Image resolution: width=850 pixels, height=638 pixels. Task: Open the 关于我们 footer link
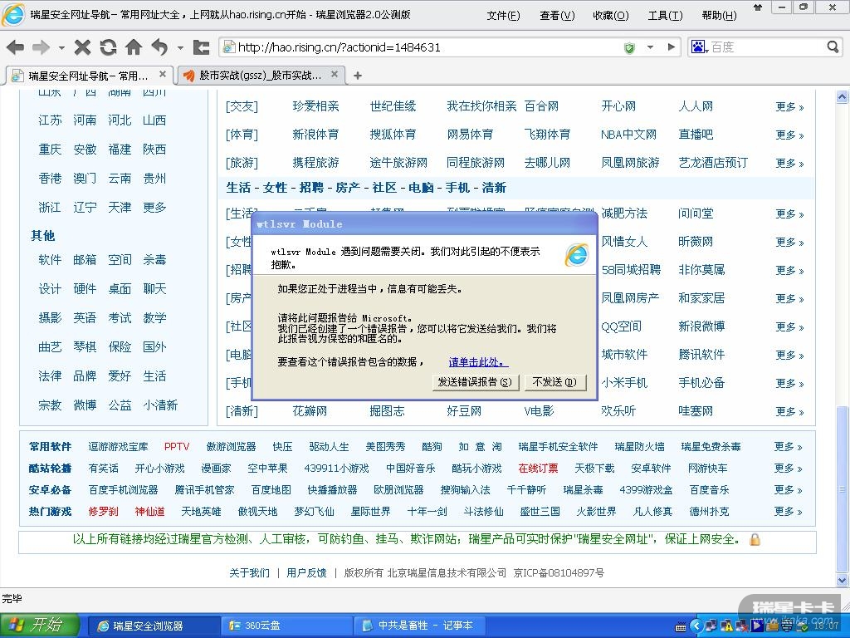pos(249,573)
